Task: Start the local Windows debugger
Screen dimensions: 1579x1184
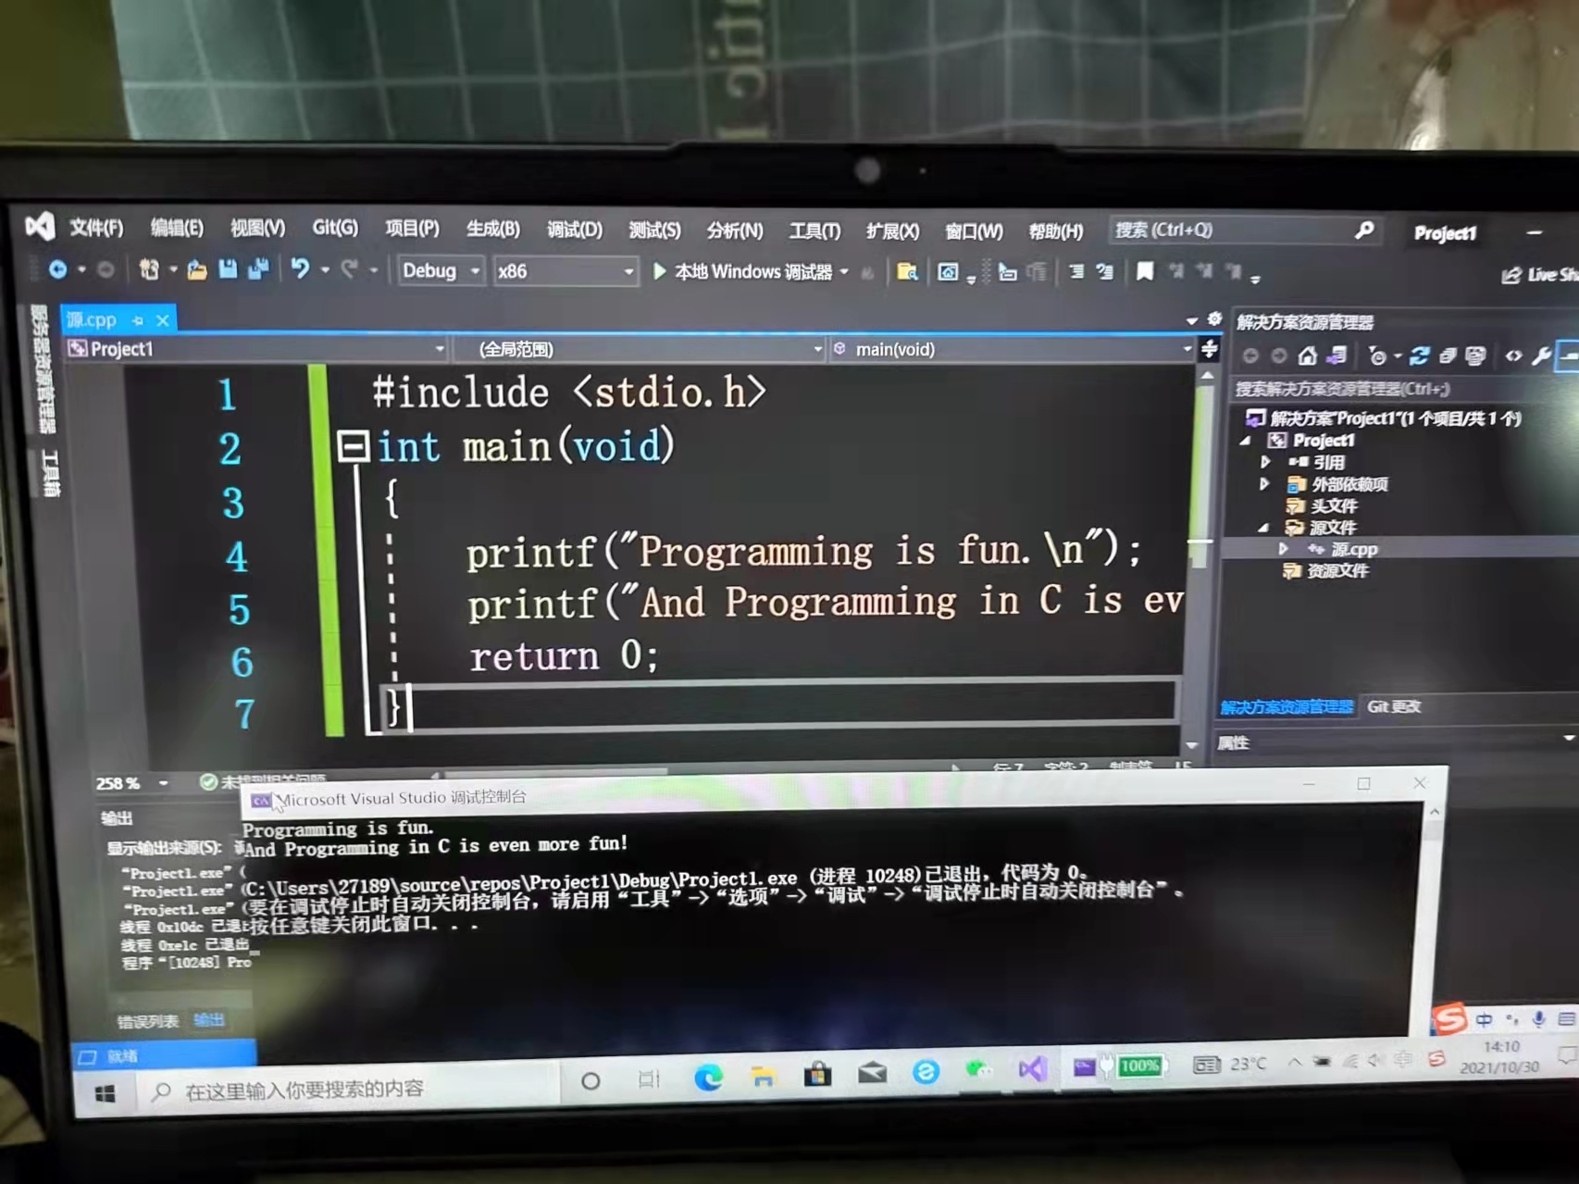Action: click(743, 271)
